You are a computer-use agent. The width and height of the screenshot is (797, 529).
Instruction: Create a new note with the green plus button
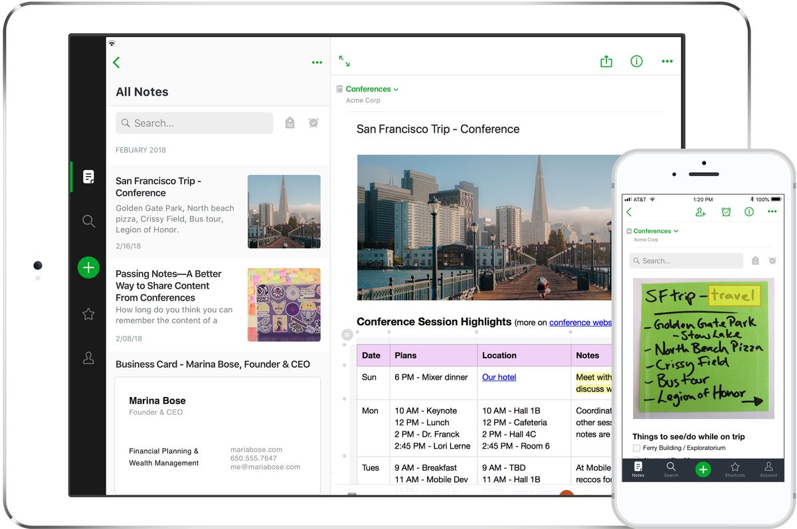tap(88, 267)
